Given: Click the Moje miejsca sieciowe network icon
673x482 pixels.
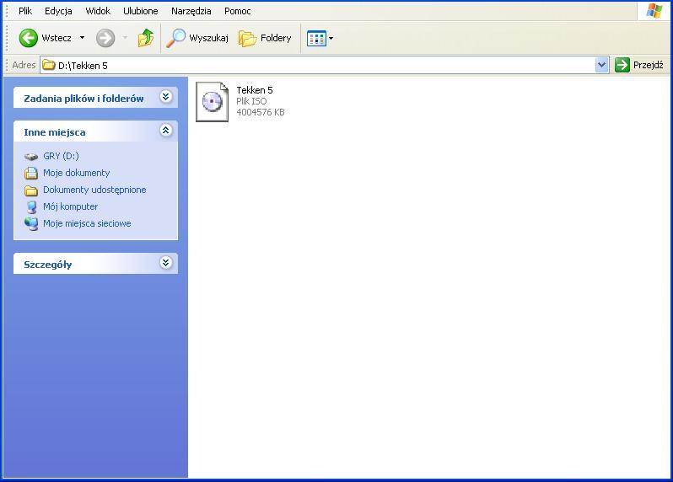Looking at the screenshot, I should pyautogui.click(x=31, y=224).
